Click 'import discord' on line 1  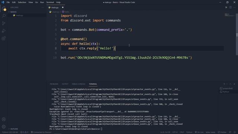(x=74, y=16)
